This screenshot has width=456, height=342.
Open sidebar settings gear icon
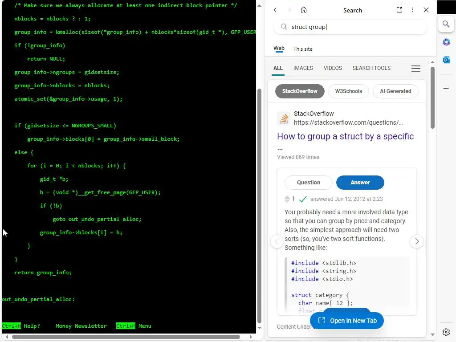click(446, 332)
